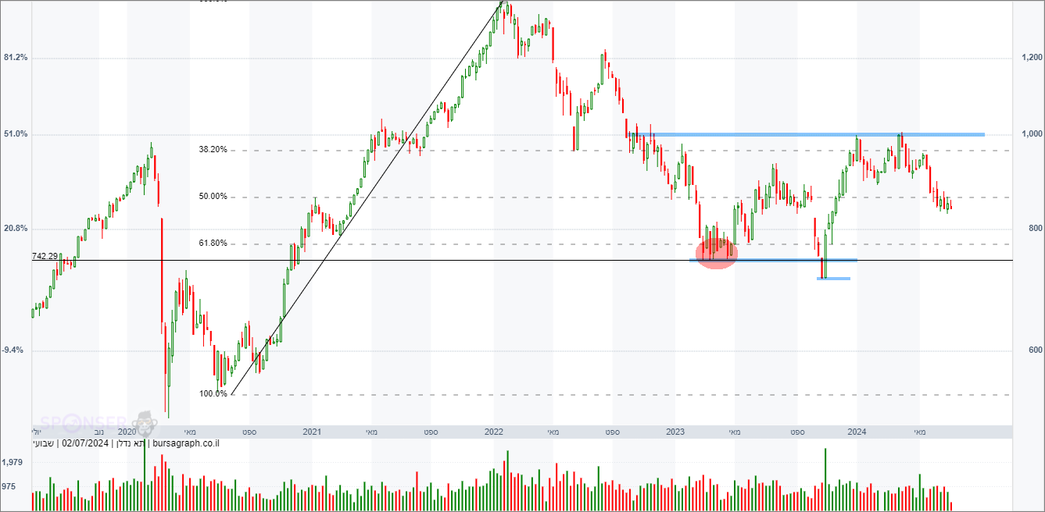Click the 38.20% Fibonacci level label
This screenshot has height=512, width=1045.
[213, 150]
